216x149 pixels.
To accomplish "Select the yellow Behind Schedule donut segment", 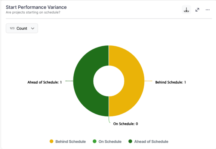I will point(134,81).
